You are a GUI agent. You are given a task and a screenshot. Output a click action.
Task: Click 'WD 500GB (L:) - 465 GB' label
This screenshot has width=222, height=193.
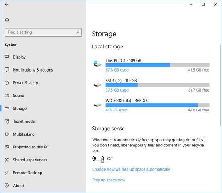[x=127, y=101]
